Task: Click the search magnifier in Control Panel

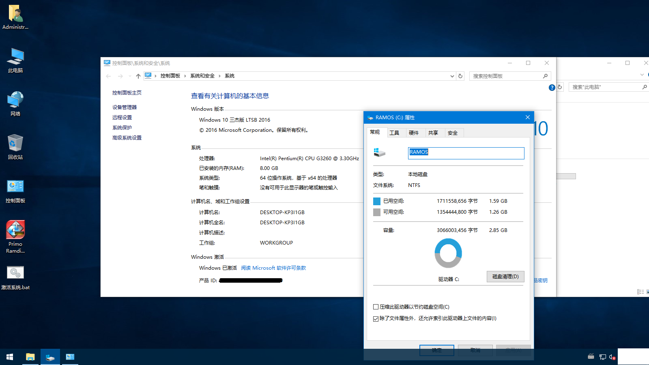Action: pyautogui.click(x=545, y=76)
